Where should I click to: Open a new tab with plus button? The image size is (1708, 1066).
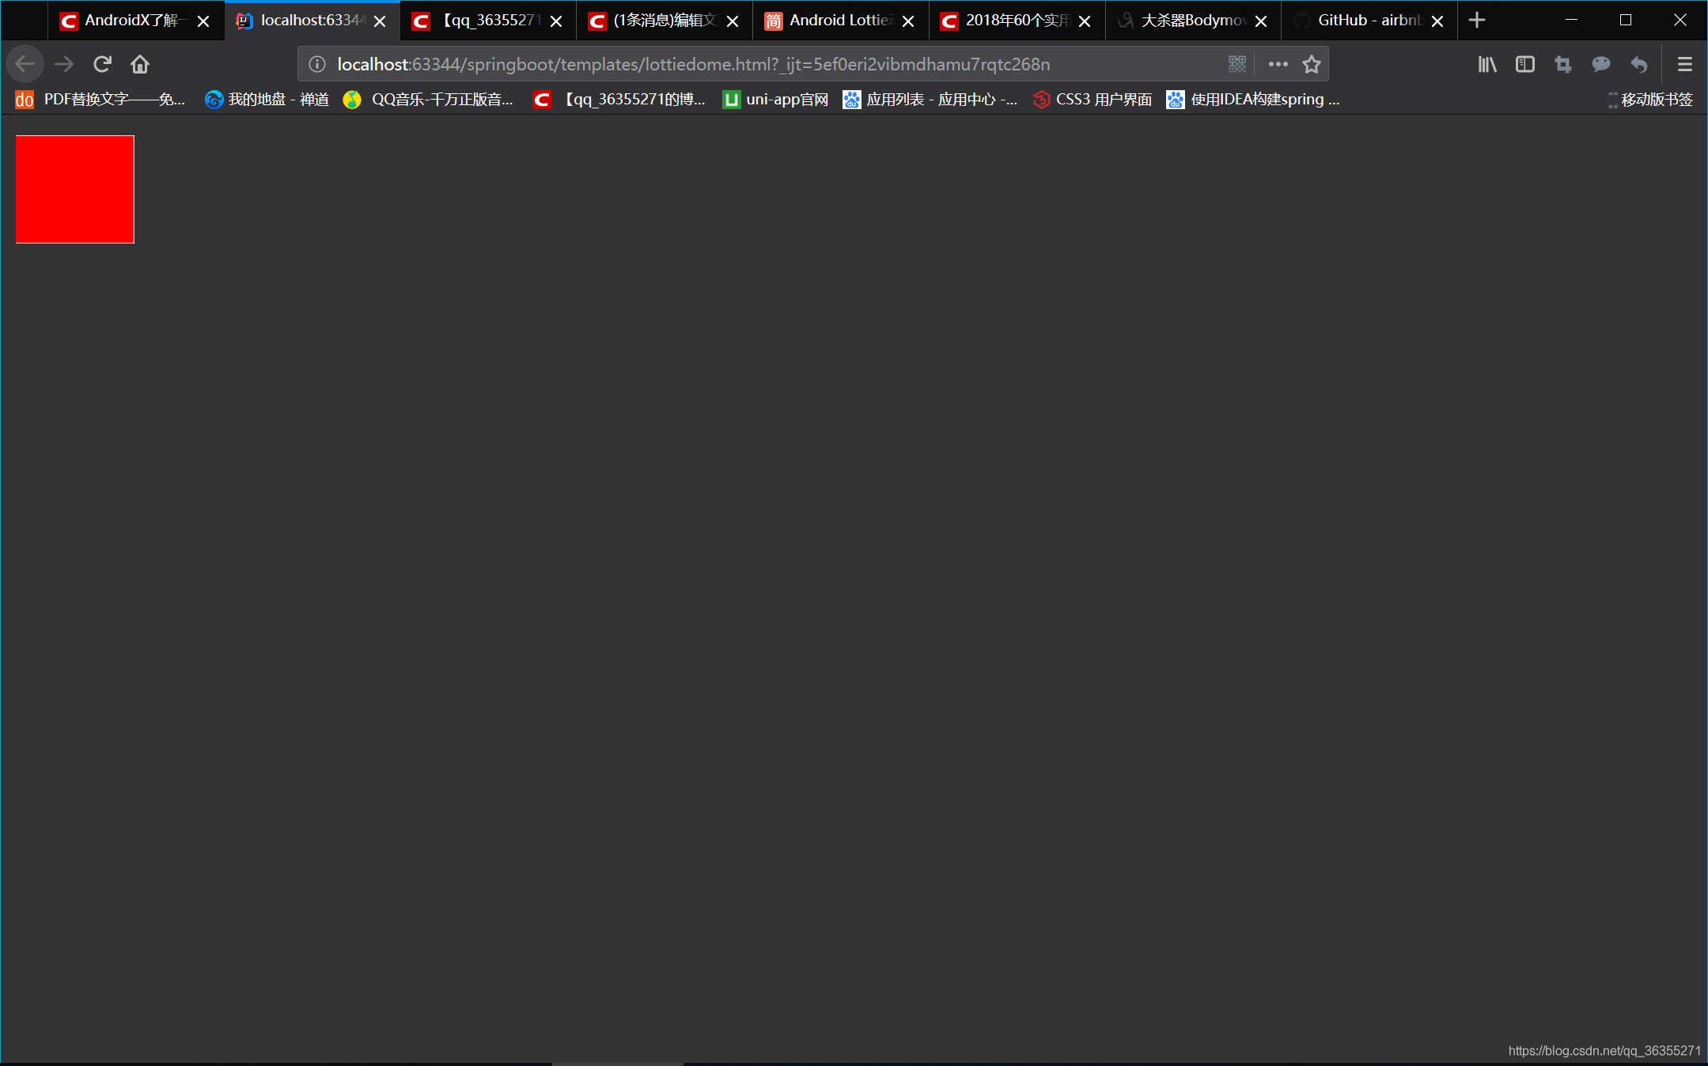pyautogui.click(x=1476, y=21)
